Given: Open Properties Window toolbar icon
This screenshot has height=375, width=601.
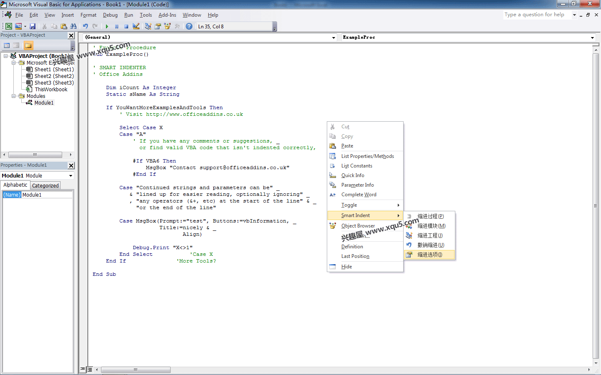Looking at the screenshot, I should click(x=158, y=26).
